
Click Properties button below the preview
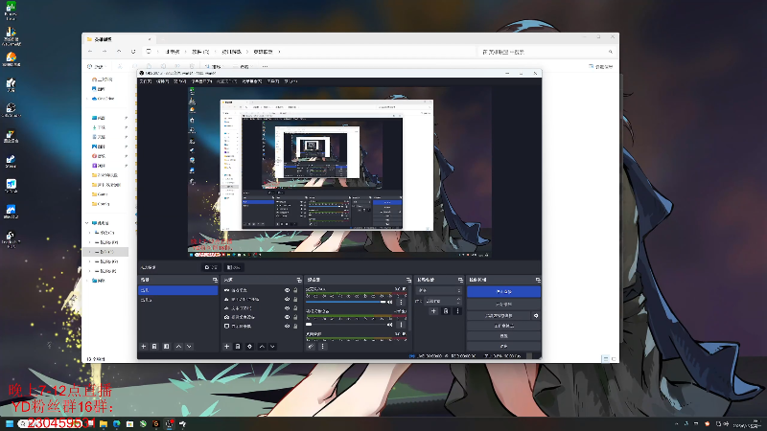pos(211,267)
